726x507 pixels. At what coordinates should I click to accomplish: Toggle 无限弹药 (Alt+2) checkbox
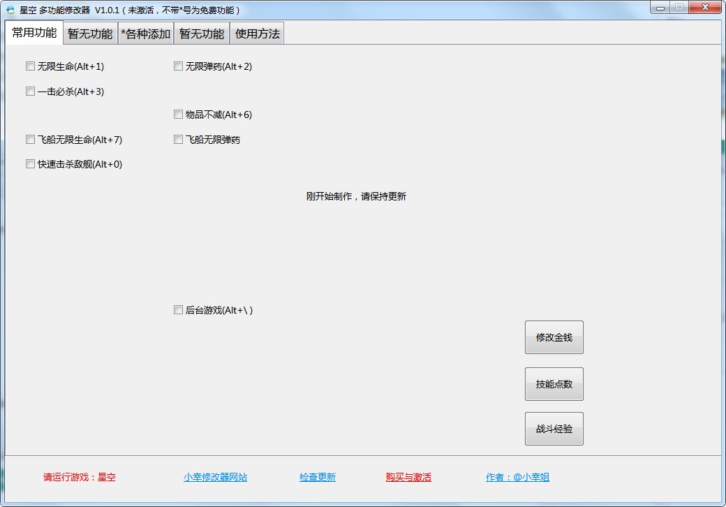[x=178, y=66]
